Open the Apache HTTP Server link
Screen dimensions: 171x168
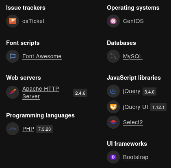click(x=41, y=93)
